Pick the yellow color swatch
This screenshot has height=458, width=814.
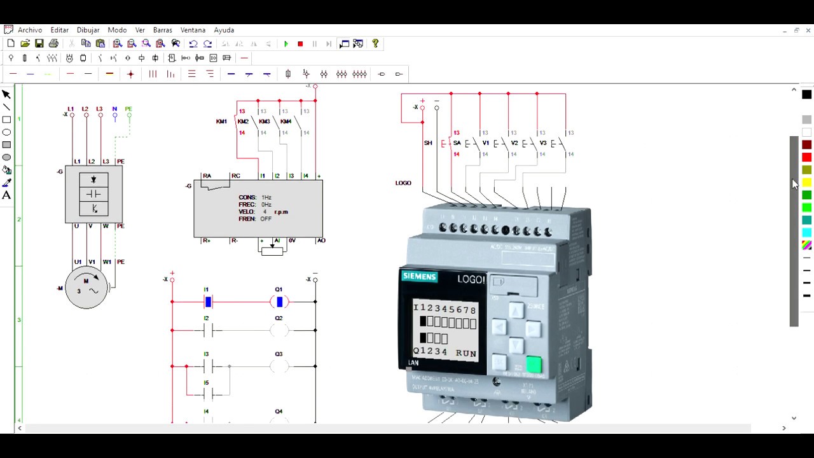point(806,183)
